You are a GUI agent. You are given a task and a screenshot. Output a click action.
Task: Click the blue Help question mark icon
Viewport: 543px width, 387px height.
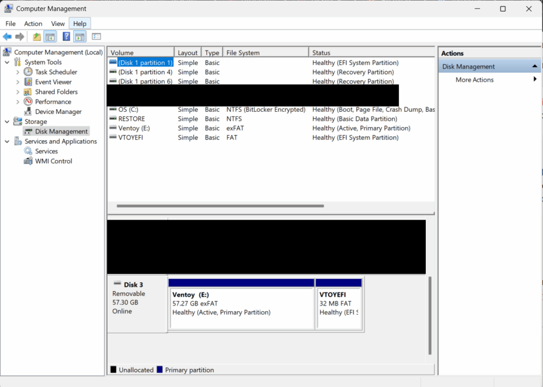[x=66, y=37]
